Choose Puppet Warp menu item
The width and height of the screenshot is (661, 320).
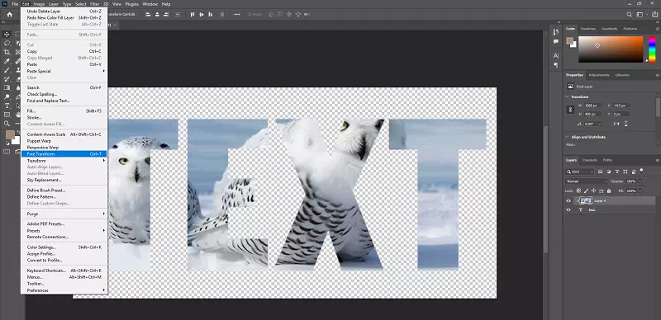click(x=64, y=141)
